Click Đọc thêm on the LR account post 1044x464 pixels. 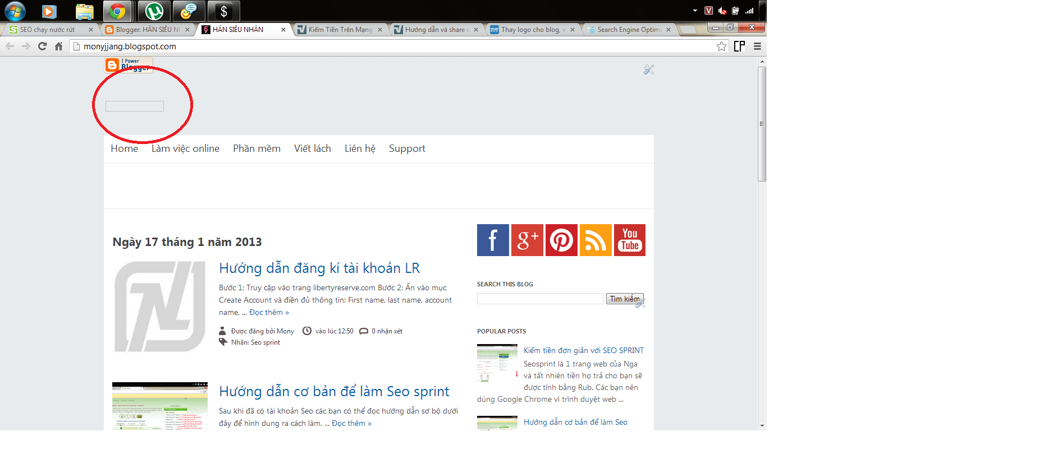tap(269, 312)
